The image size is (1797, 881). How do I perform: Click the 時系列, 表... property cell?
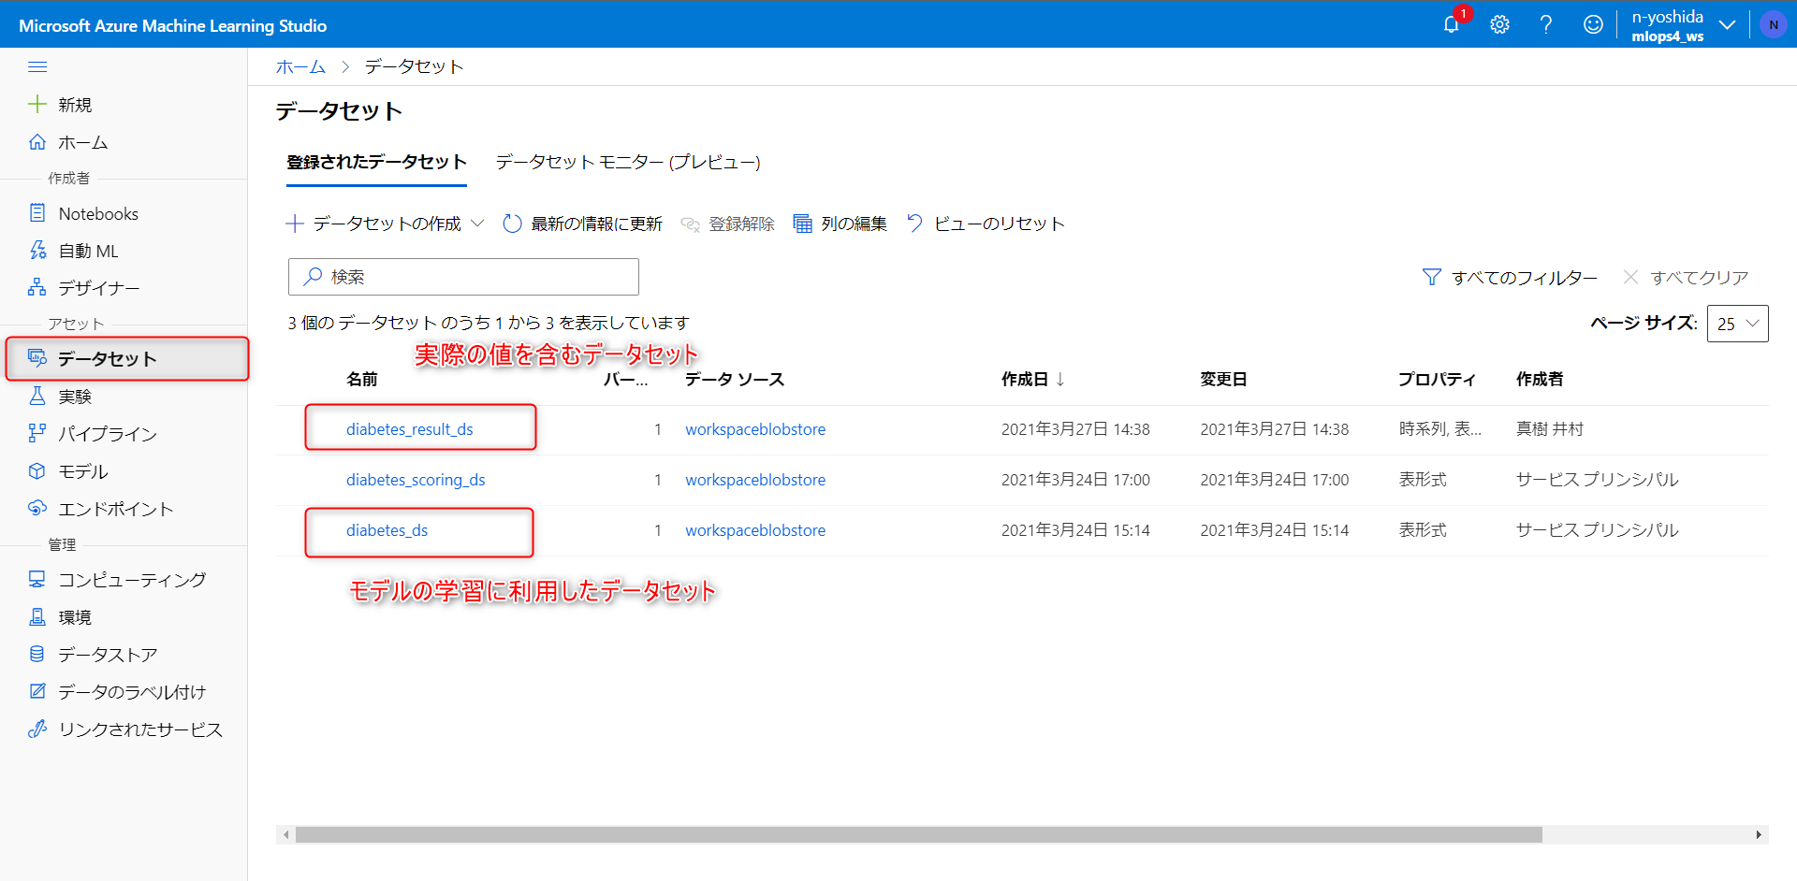point(1440,429)
